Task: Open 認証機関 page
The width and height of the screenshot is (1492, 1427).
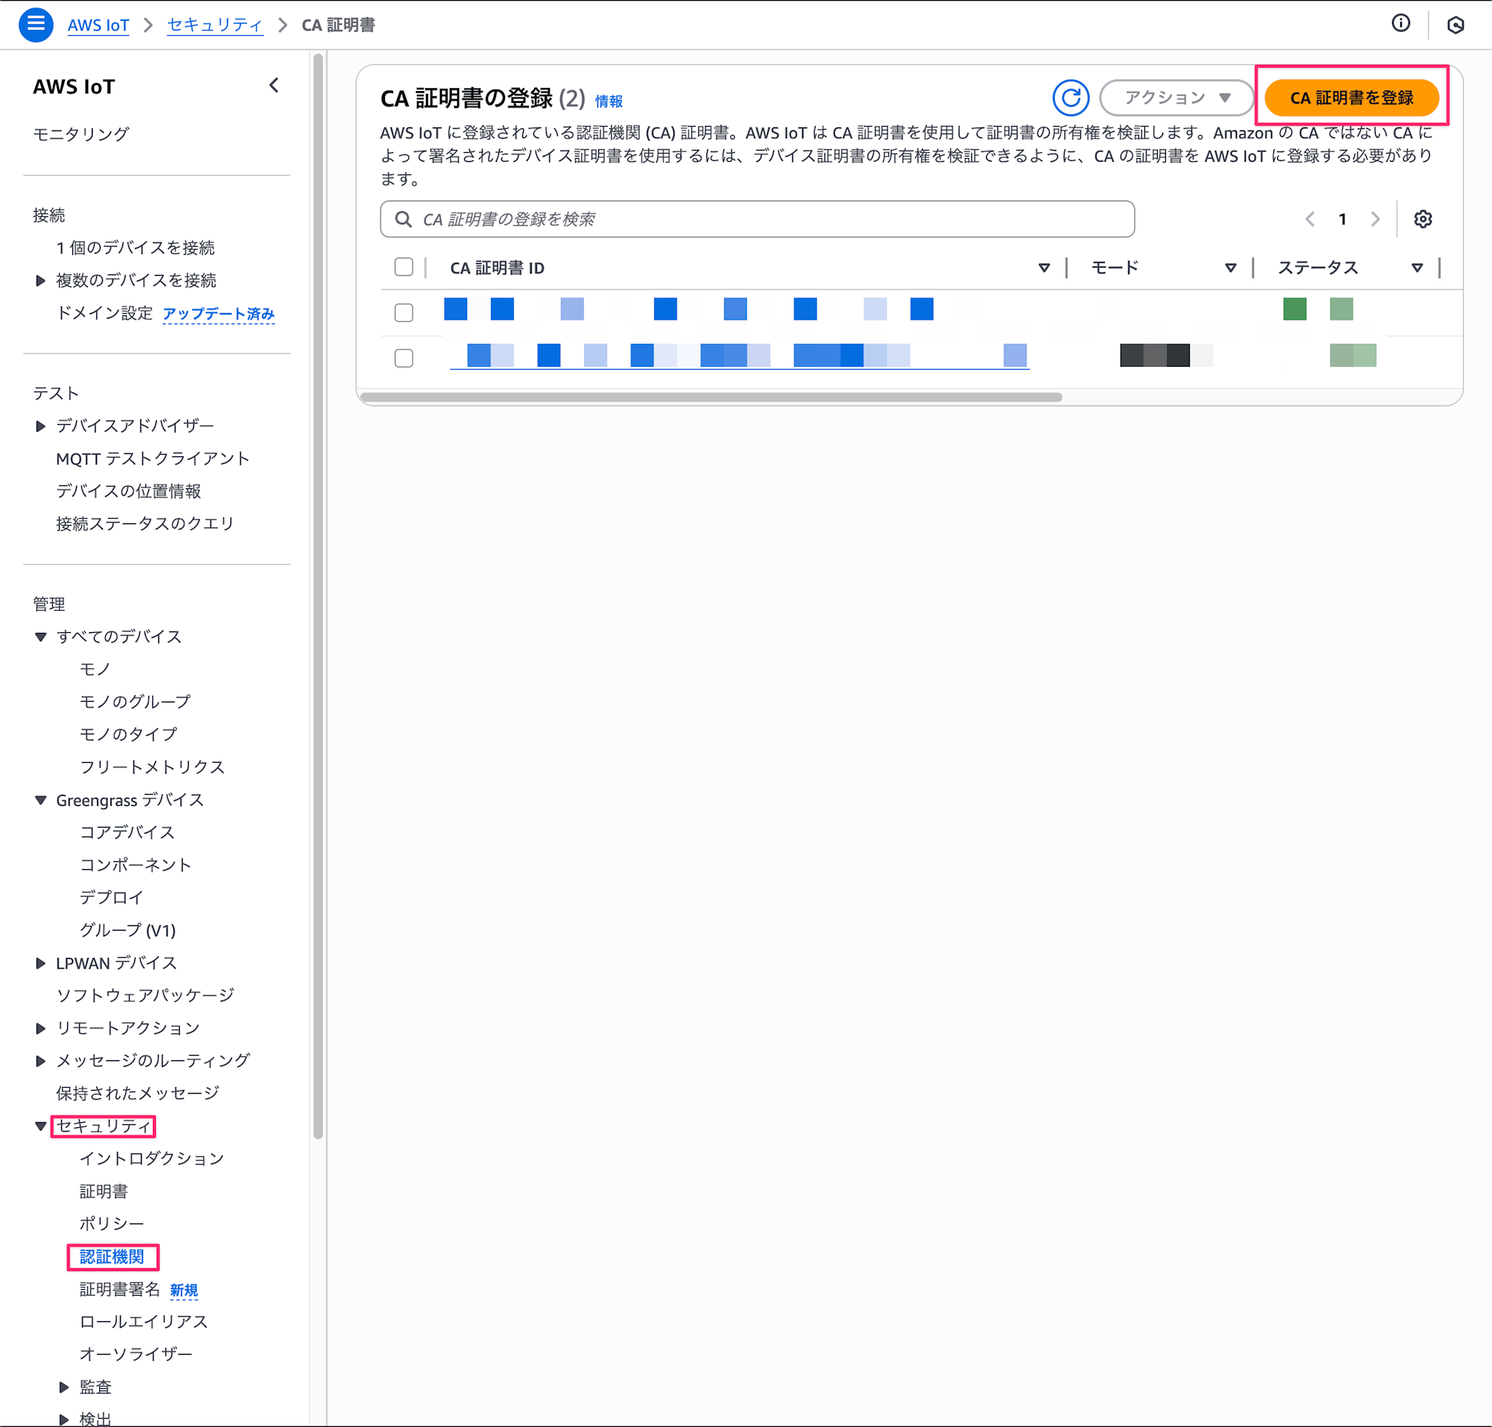Action: 112,1256
